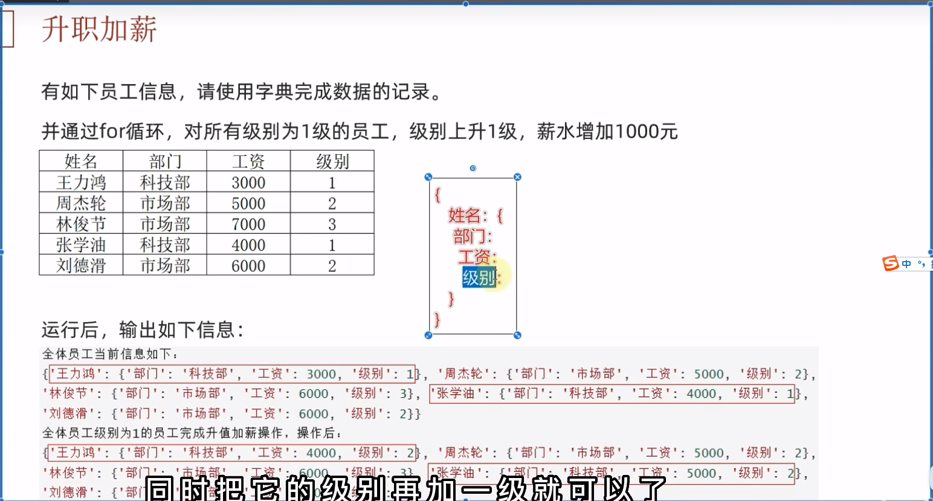The height and width of the screenshot is (501, 933).
Task: Click the 市场部 cell in 林俊节's row
Action: [165, 224]
